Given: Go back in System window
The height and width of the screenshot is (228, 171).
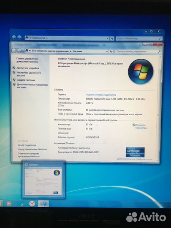Looking at the screenshot, I should pos(14,51).
